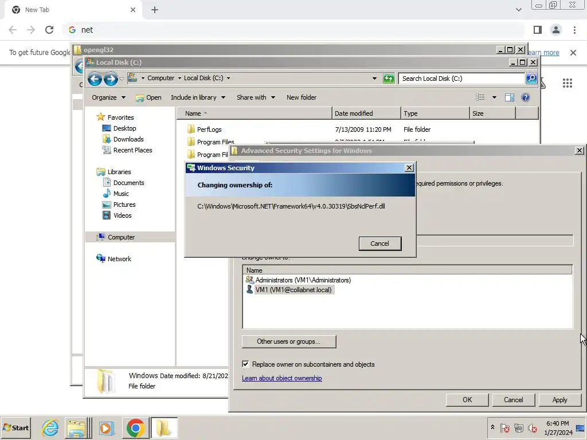Image resolution: width=587 pixels, height=440 pixels.
Task: Click the Name column in owner list
Action: tap(407, 270)
